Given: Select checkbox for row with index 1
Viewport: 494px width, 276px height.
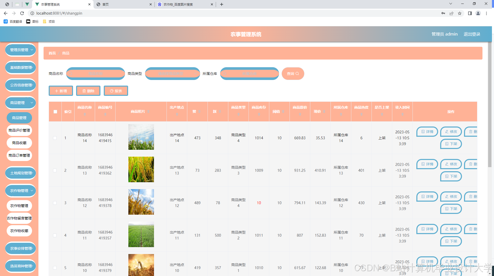Looking at the screenshot, I should click(x=55, y=138).
